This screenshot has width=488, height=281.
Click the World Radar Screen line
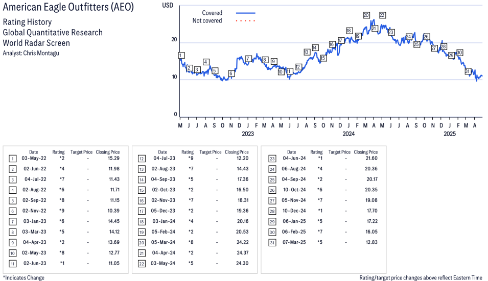coord(36,43)
